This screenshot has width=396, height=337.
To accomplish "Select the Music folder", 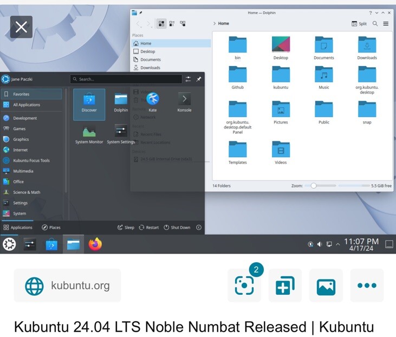I will coord(324,78).
